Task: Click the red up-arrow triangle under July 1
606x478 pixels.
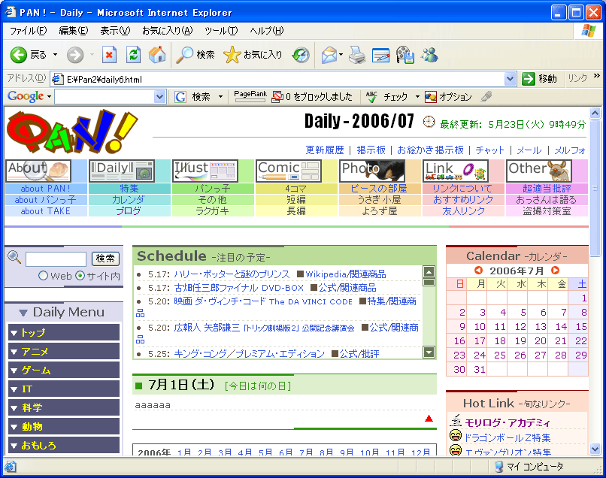Action: tap(429, 419)
